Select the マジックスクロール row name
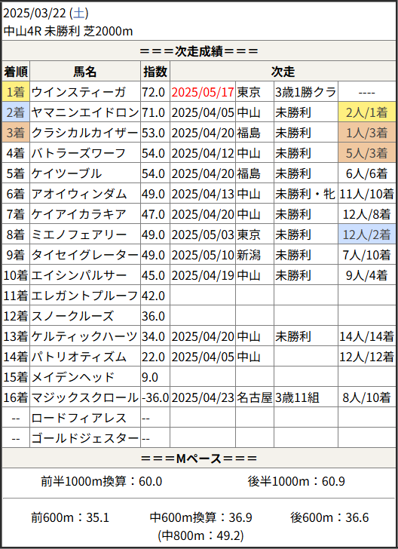This screenshot has width=398, height=549. coord(85,397)
